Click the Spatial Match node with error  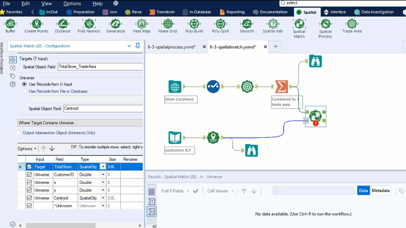coord(315,117)
